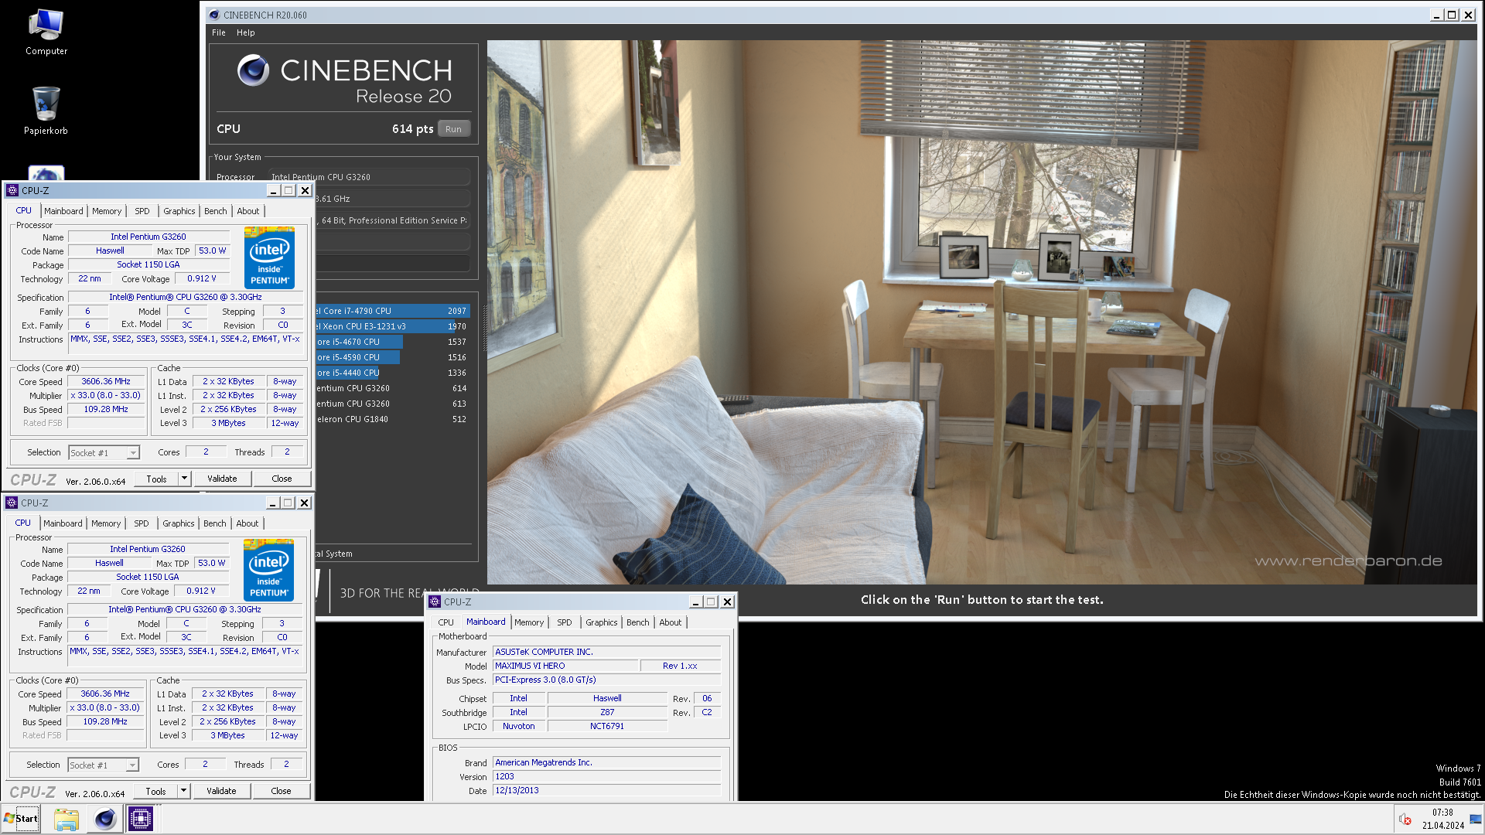The image size is (1485, 835).
Task: Open SPD tab in upper CPU-Z window
Action: [142, 211]
